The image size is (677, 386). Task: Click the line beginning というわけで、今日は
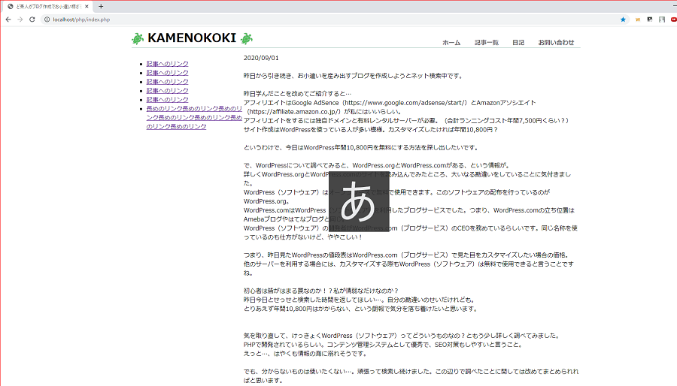361,147
